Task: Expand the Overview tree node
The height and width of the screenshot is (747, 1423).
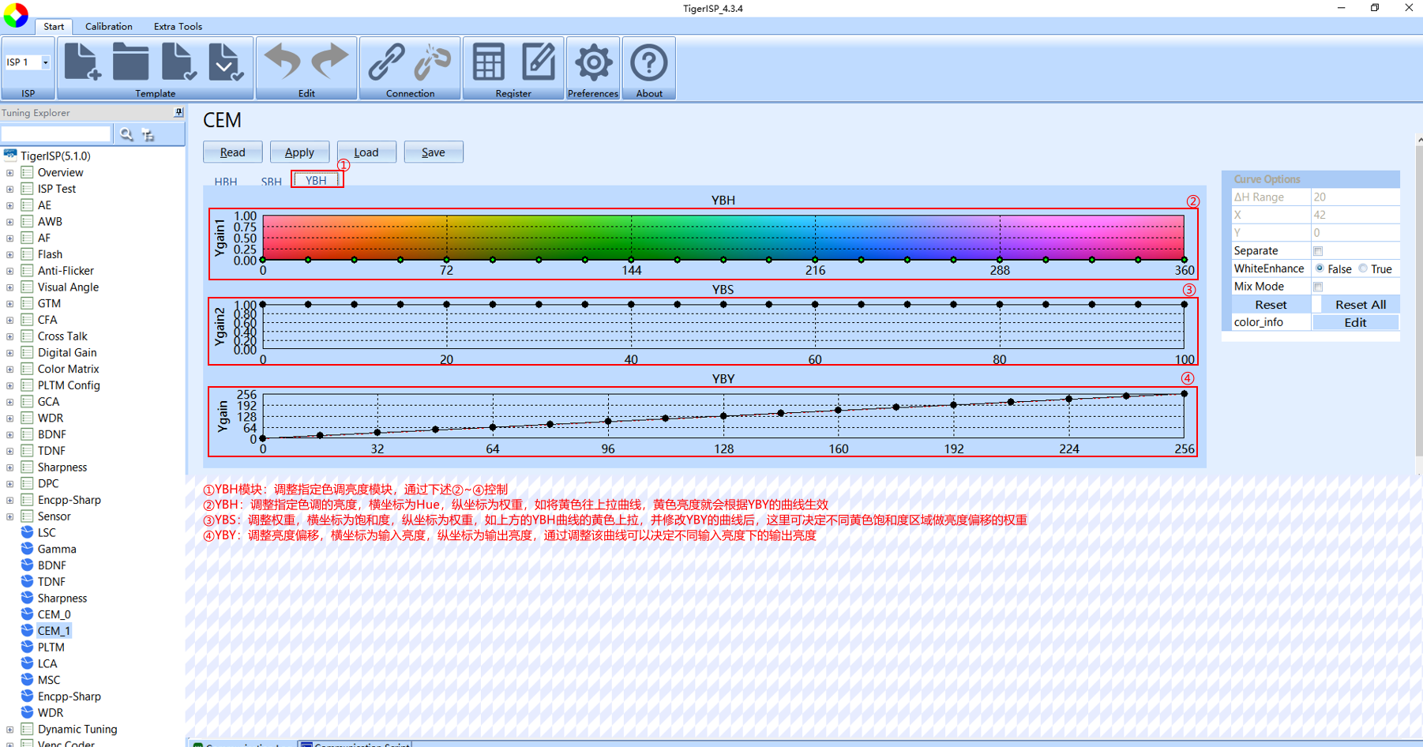Action: [9, 173]
